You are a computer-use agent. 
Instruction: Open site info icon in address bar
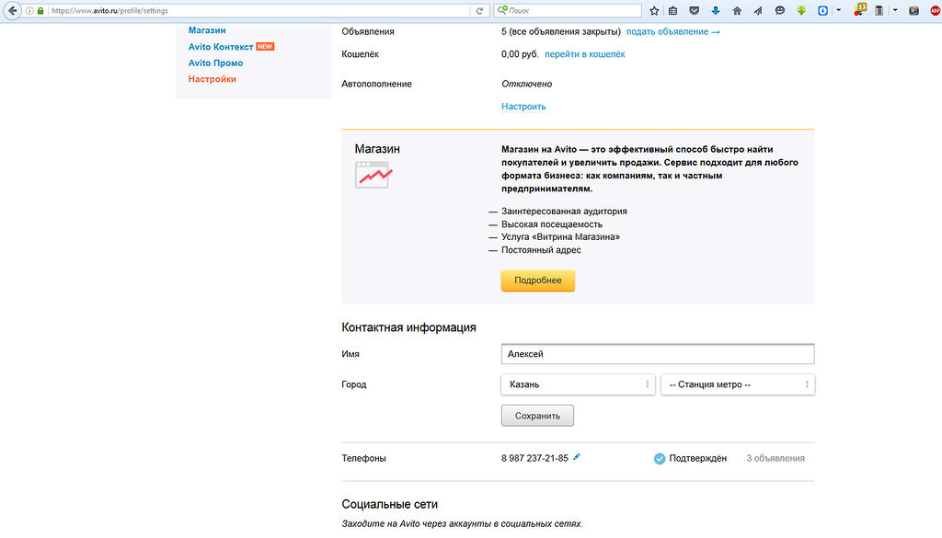click(x=29, y=11)
